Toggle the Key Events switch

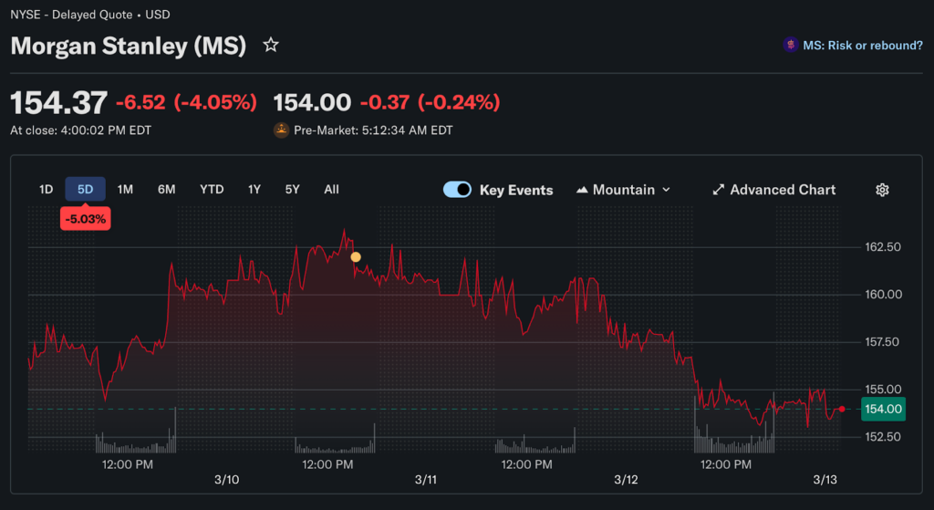(457, 190)
